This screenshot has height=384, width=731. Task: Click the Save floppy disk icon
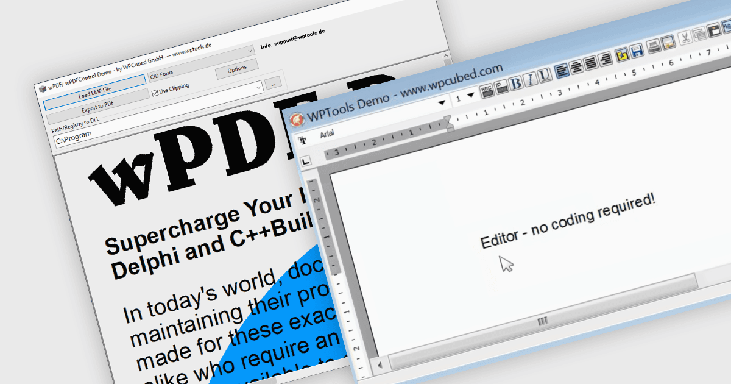(x=637, y=50)
